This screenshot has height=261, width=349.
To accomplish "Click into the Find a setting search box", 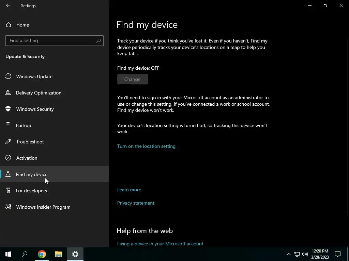I will (x=55, y=41).
